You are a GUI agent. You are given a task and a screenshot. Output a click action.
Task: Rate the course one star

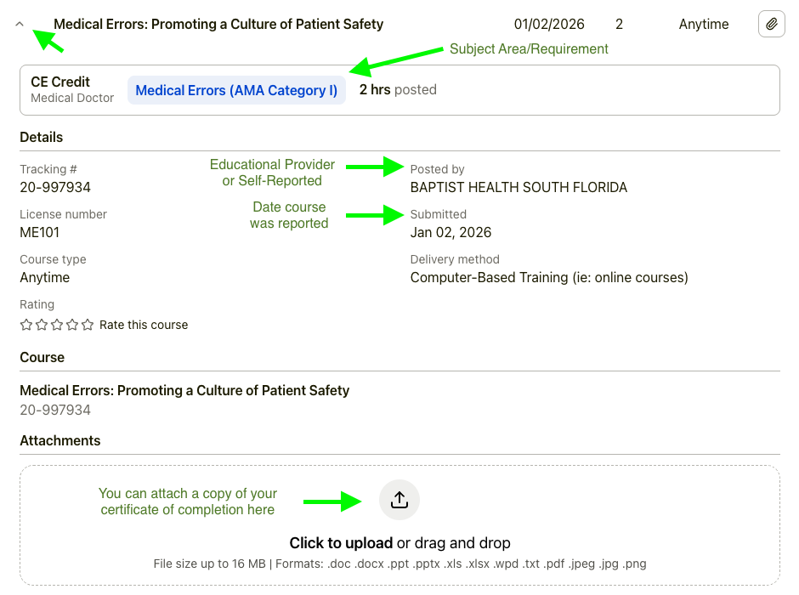coord(26,325)
